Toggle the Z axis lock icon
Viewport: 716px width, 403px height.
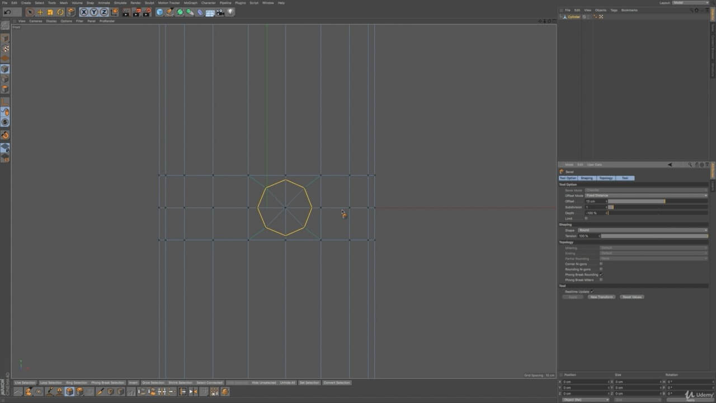coord(104,12)
